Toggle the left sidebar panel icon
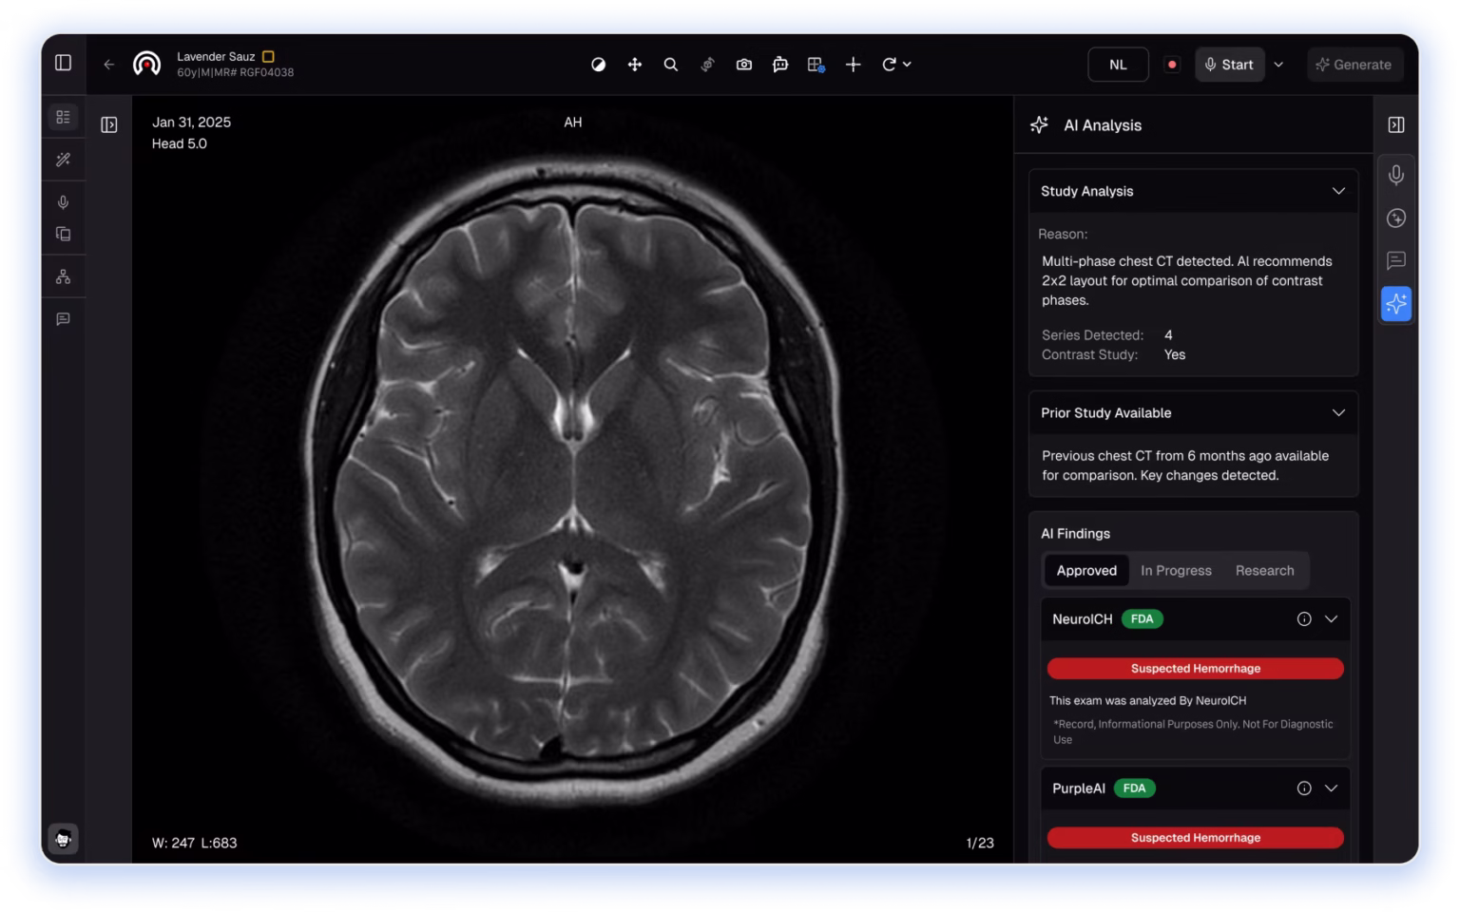This screenshot has width=1460, height=912. pyautogui.click(x=63, y=63)
